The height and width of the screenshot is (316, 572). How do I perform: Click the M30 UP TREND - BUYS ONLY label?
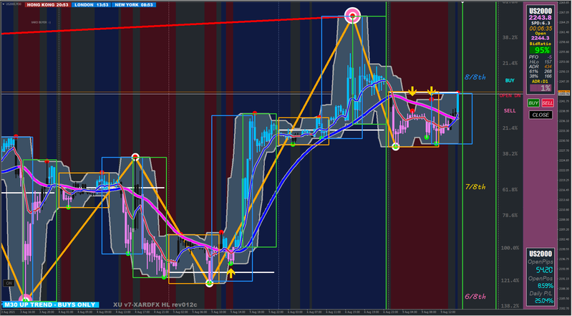pyautogui.click(x=50, y=305)
